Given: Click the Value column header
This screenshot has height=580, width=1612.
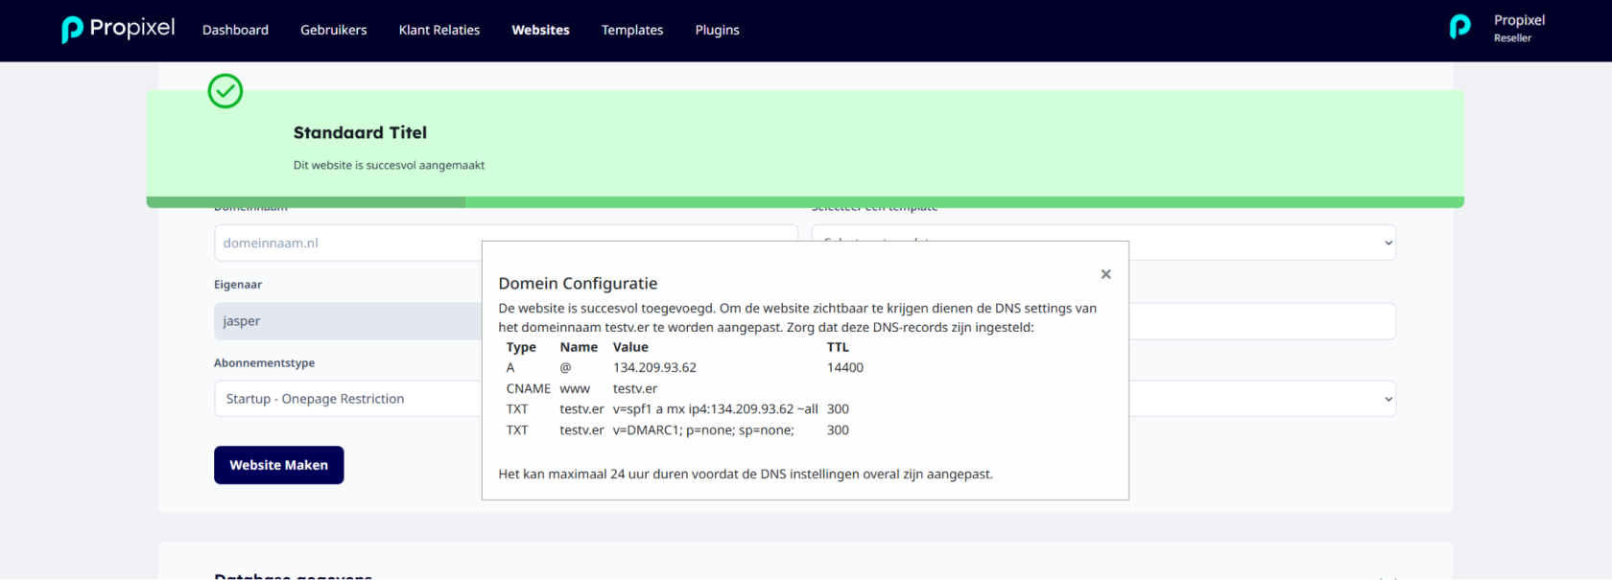Looking at the screenshot, I should 630,347.
